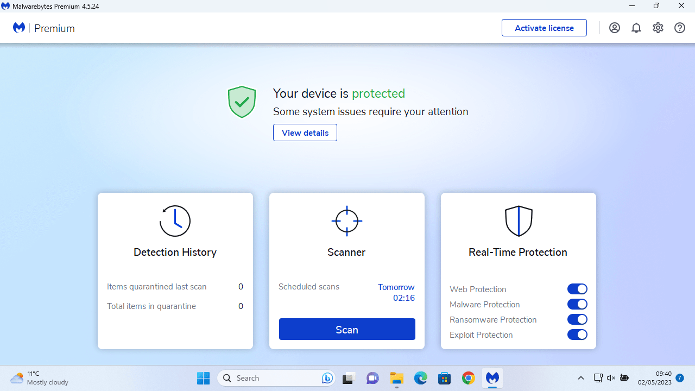Click the taskbar Search field
The image size is (695, 391).
[276, 378]
